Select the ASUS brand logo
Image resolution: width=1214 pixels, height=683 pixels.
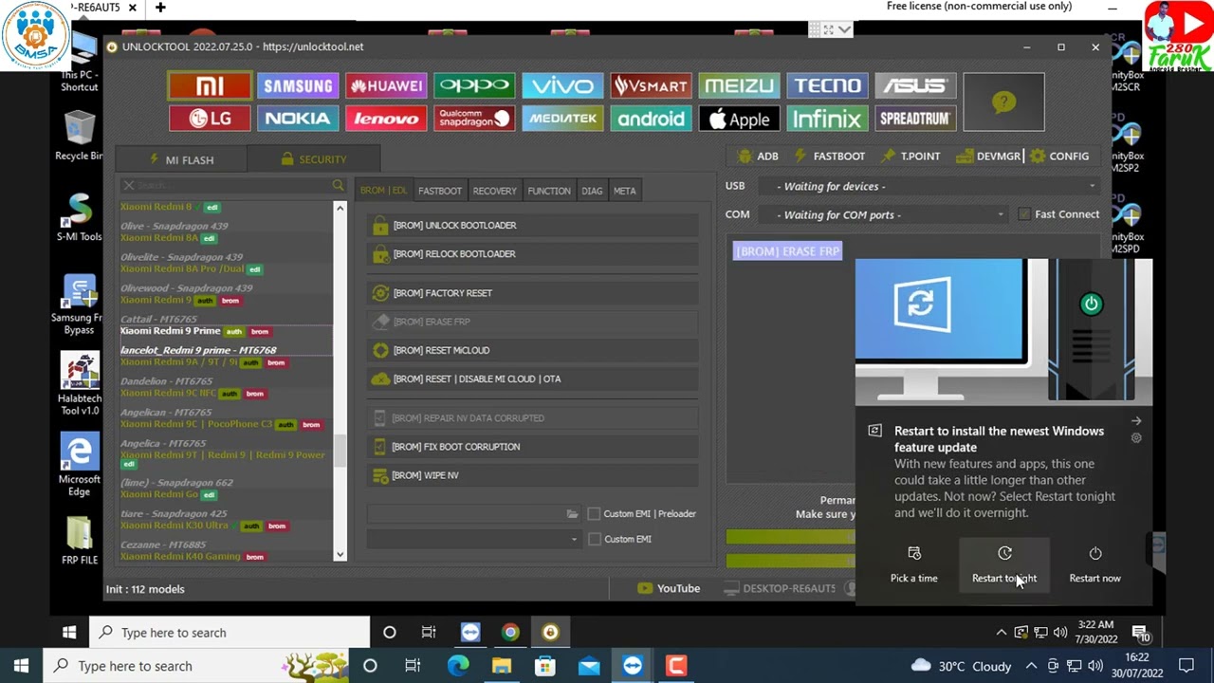(915, 86)
